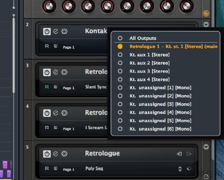Step through presets with Poly Seq arrows
The image size is (224, 180).
pos(180,169)
